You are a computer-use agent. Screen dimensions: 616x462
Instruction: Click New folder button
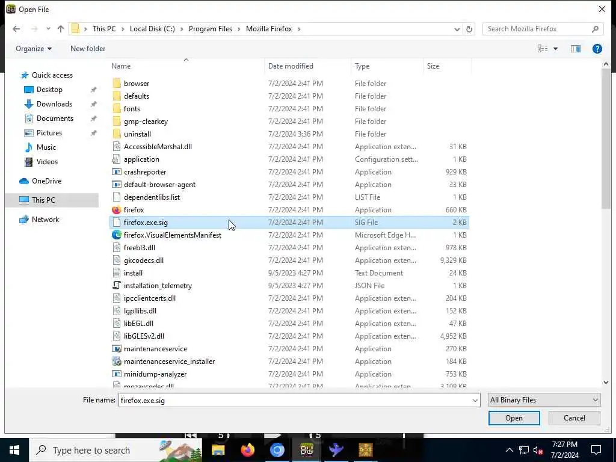point(88,49)
